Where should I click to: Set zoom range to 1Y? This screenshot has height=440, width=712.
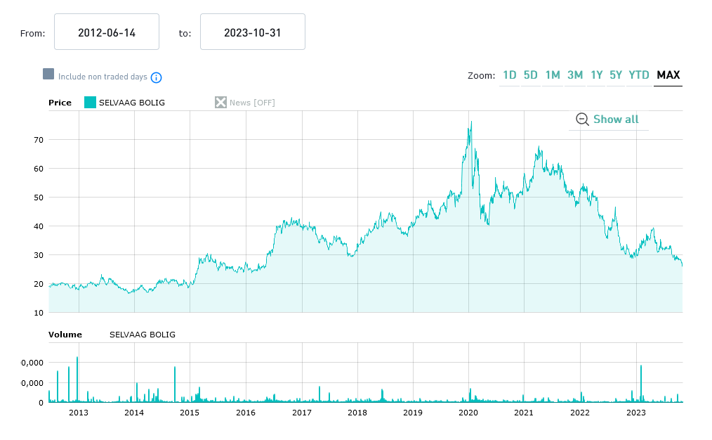(x=597, y=75)
